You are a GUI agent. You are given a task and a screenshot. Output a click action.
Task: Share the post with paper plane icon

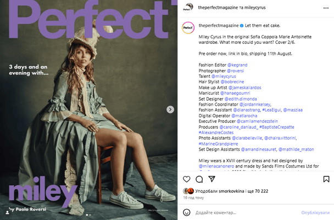(211, 179)
